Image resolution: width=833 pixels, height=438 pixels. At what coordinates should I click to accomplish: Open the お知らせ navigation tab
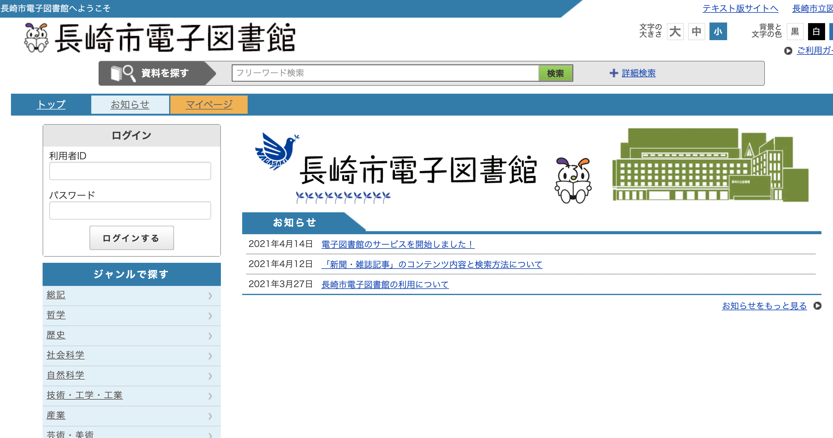point(130,104)
